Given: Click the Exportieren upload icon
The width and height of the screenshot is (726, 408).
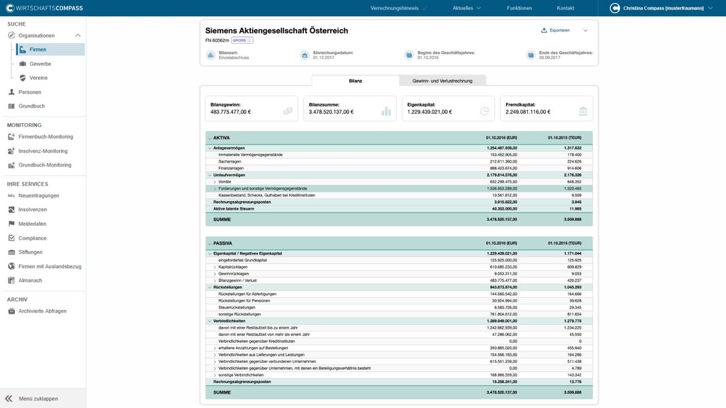Looking at the screenshot, I should 544,30.
